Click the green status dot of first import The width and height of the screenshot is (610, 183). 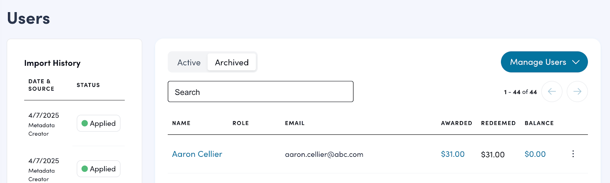point(85,123)
